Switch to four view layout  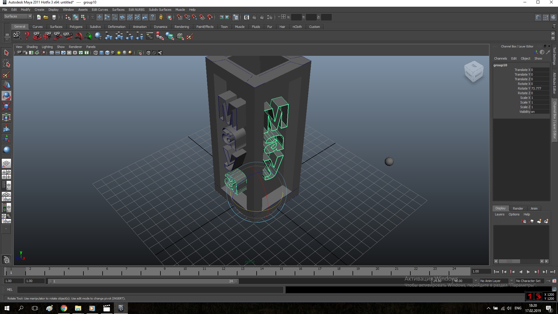pos(6,174)
